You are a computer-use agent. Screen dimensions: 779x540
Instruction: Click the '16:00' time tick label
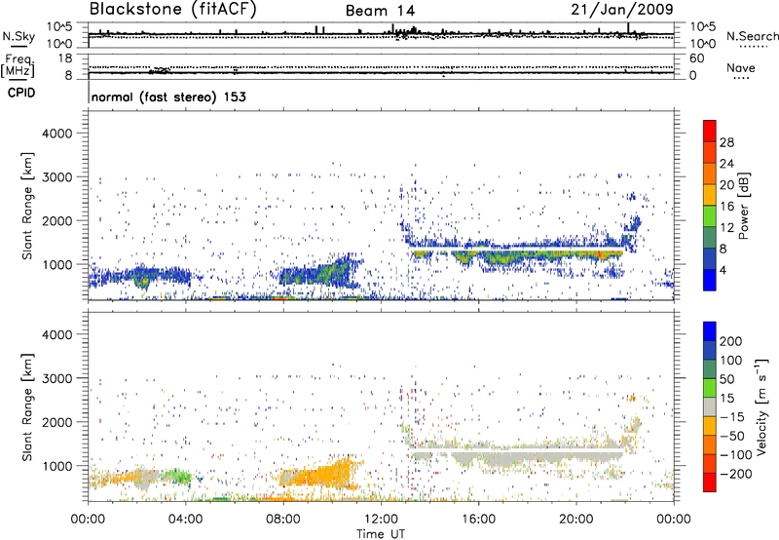pos(478,520)
